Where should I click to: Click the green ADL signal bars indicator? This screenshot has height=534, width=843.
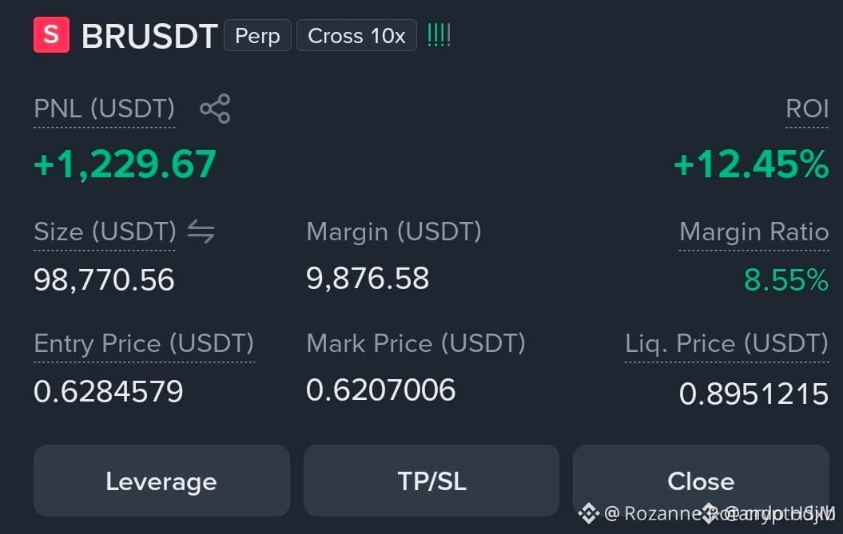pyautogui.click(x=439, y=35)
